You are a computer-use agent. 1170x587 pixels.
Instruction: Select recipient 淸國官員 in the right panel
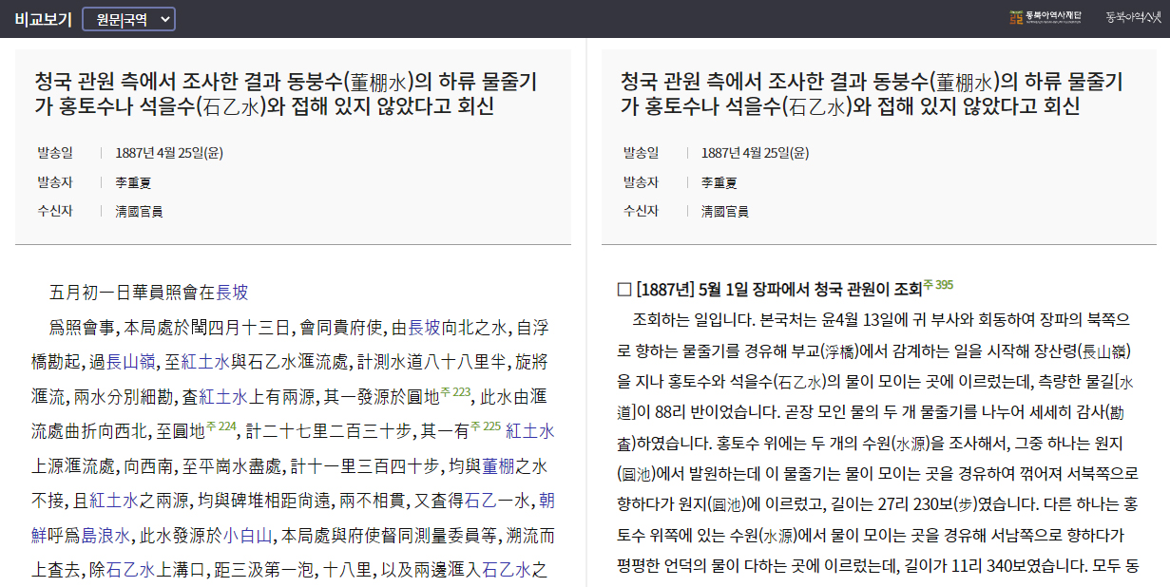(725, 212)
